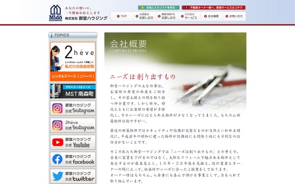Click the arrow icon beside 会社概要 menu
295x184 pixels.
point(206,17)
